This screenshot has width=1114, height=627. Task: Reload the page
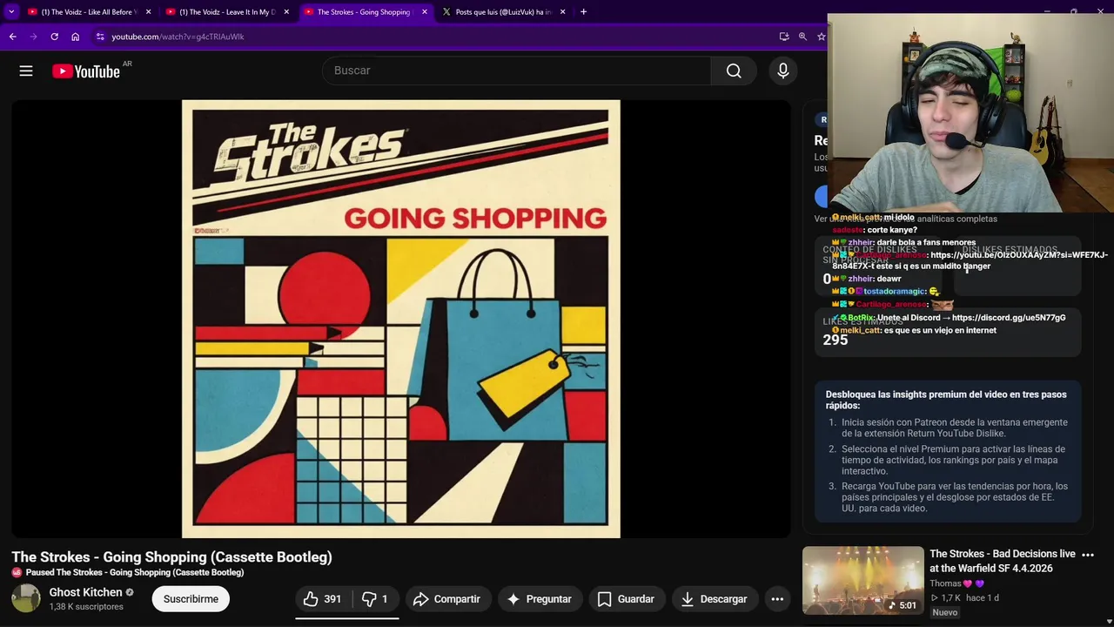[x=54, y=37]
